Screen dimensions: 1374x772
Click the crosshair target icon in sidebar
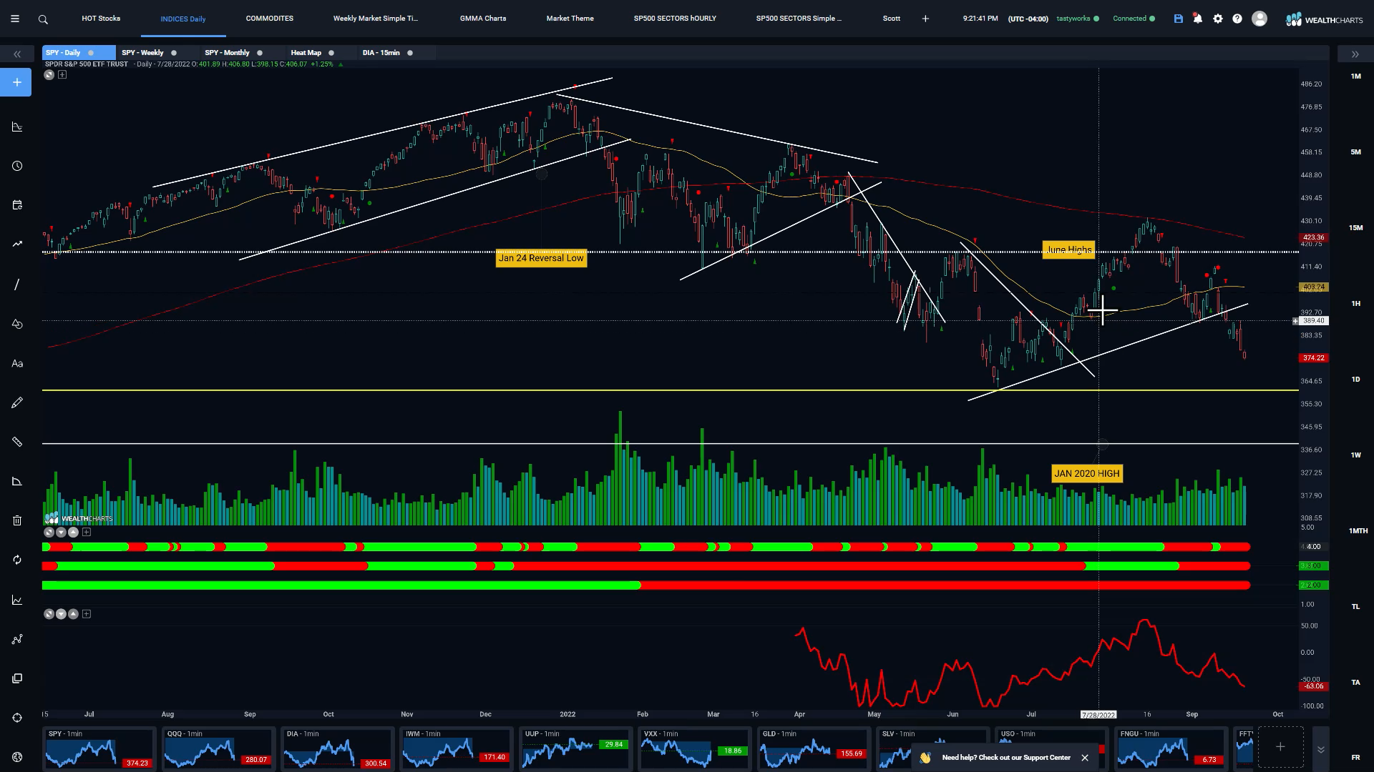17,718
